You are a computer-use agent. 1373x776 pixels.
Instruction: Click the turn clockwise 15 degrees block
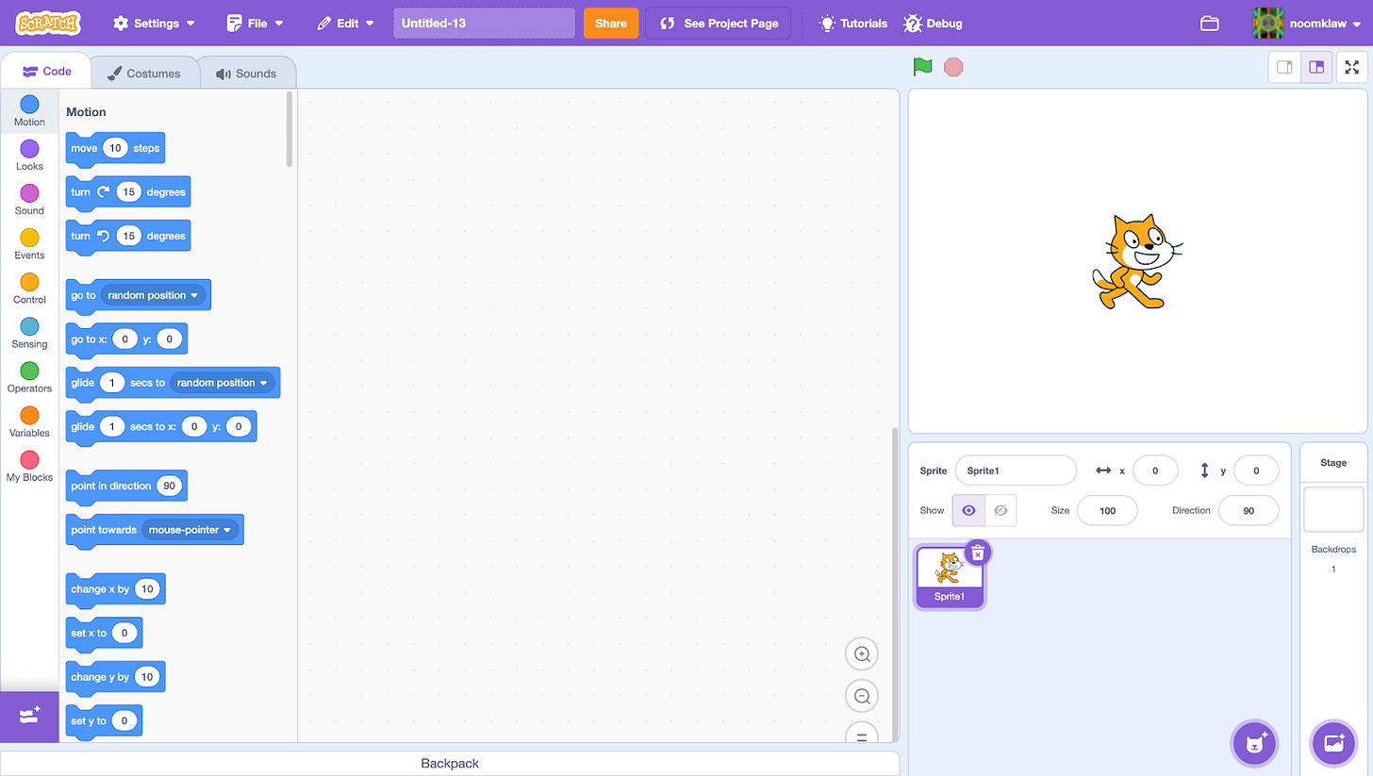128,192
